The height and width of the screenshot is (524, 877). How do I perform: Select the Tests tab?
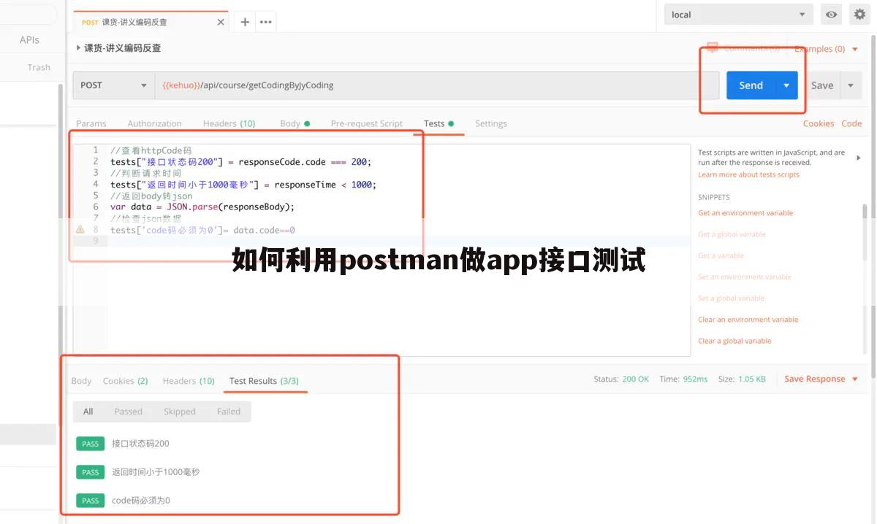tap(438, 123)
